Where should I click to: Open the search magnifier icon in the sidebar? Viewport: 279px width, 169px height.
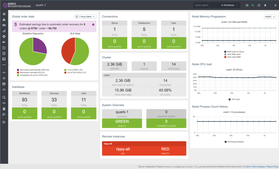pyautogui.click(x=4, y=98)
